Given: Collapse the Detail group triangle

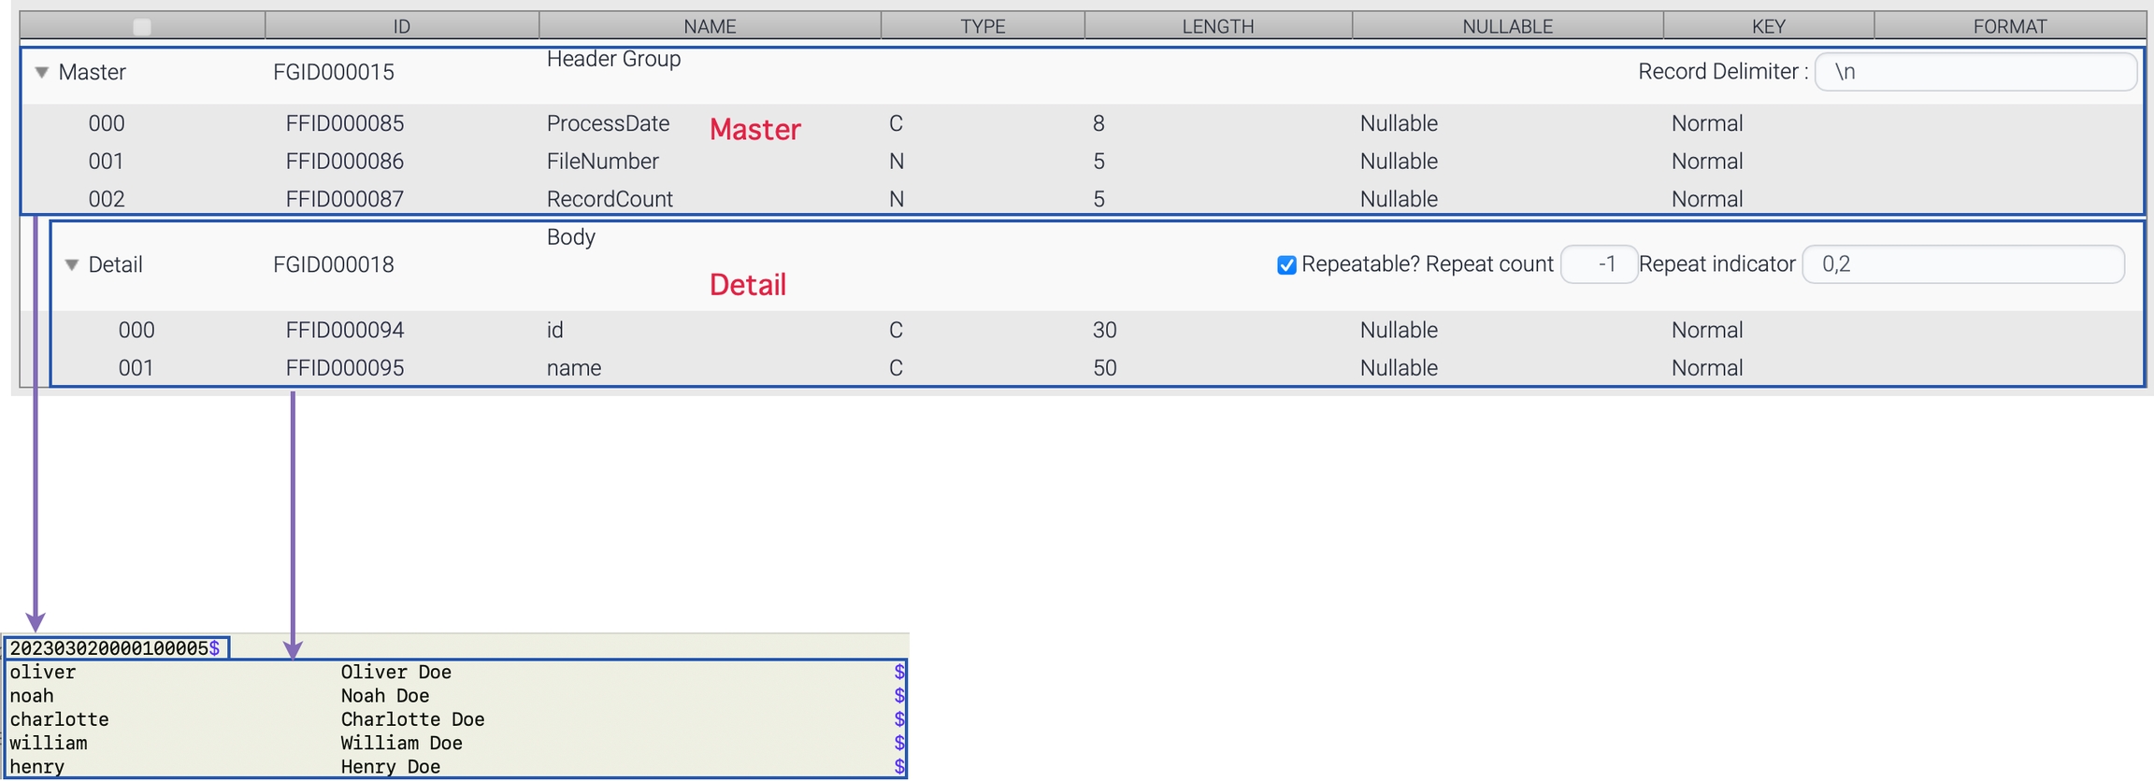Looking at the screenshot, I should click(71, 264).
